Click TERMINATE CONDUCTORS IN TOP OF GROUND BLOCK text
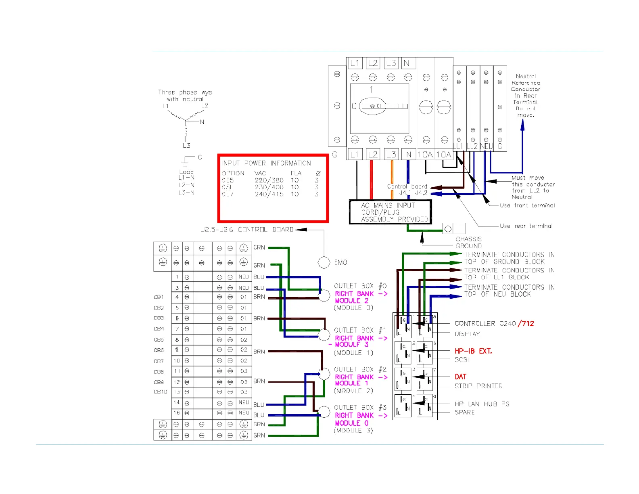Screen dimensions: 639x494 click(x=510, y=258)
